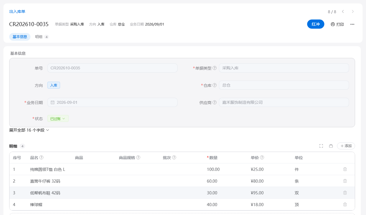Image resolution: width=366 pixels, height=215 pixels.
Task: Click help icon next to 单据类型
Action: point(215,68)
